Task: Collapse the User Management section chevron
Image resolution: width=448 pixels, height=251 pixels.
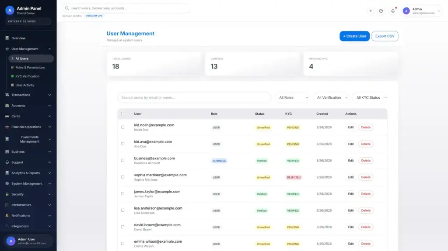Action: pos(49,49)
